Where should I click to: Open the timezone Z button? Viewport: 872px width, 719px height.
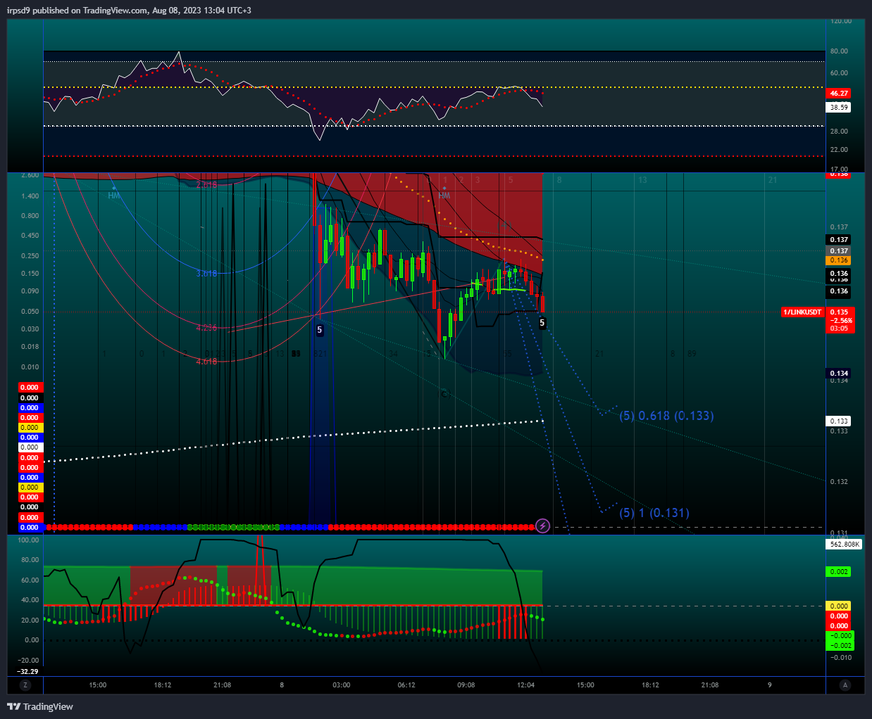click(25, 685)
